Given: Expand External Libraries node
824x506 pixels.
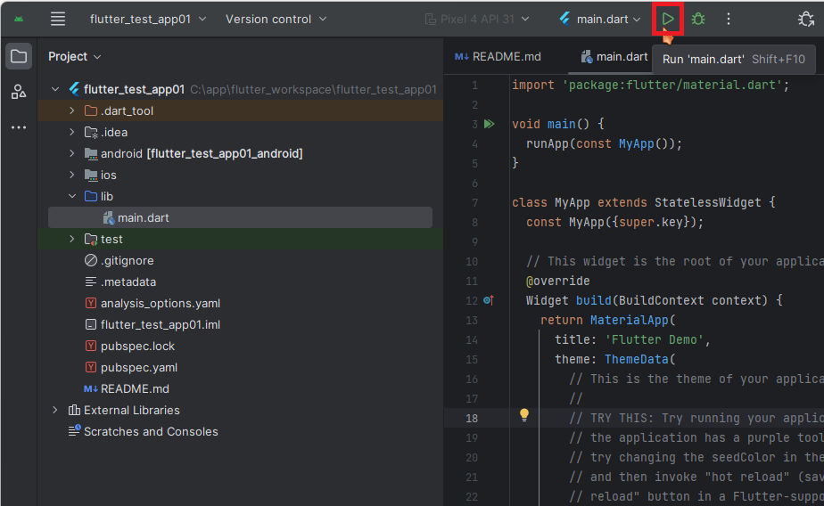Looking at the screenshot, I should pyautogui.click(x=55, y=410).
